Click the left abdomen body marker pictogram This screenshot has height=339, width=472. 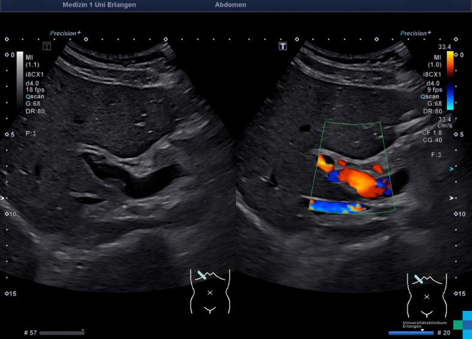[x=210, y=291]
